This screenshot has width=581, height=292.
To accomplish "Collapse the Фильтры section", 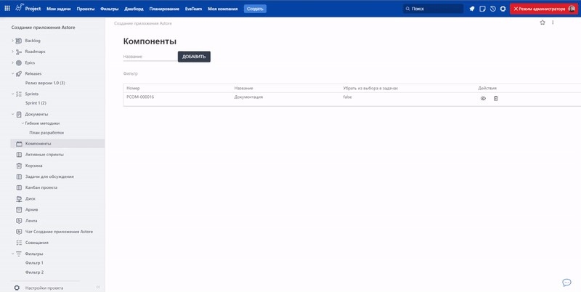I will tap(12, 254).
